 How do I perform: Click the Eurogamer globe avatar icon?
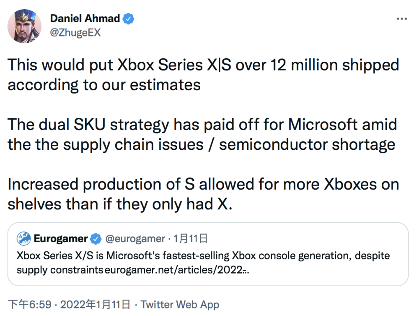click(24, 239)
